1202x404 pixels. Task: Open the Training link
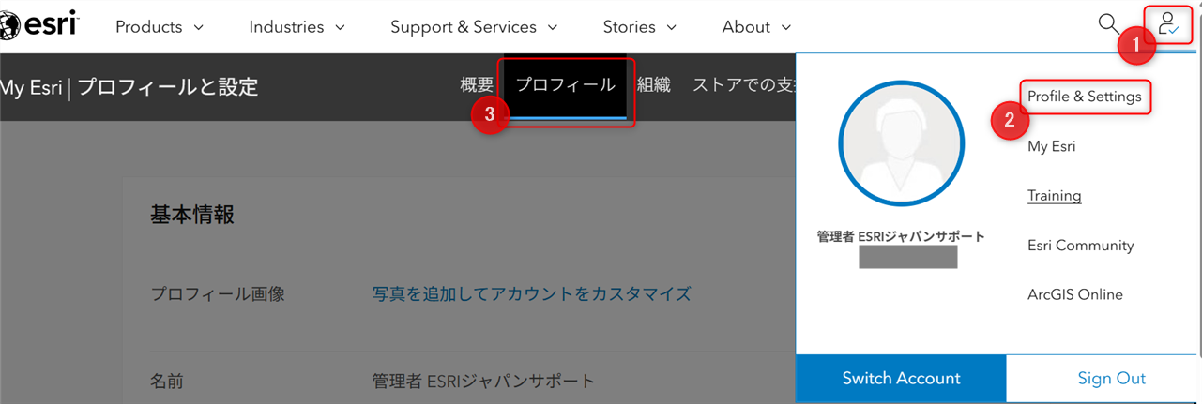coord(1054,196)
